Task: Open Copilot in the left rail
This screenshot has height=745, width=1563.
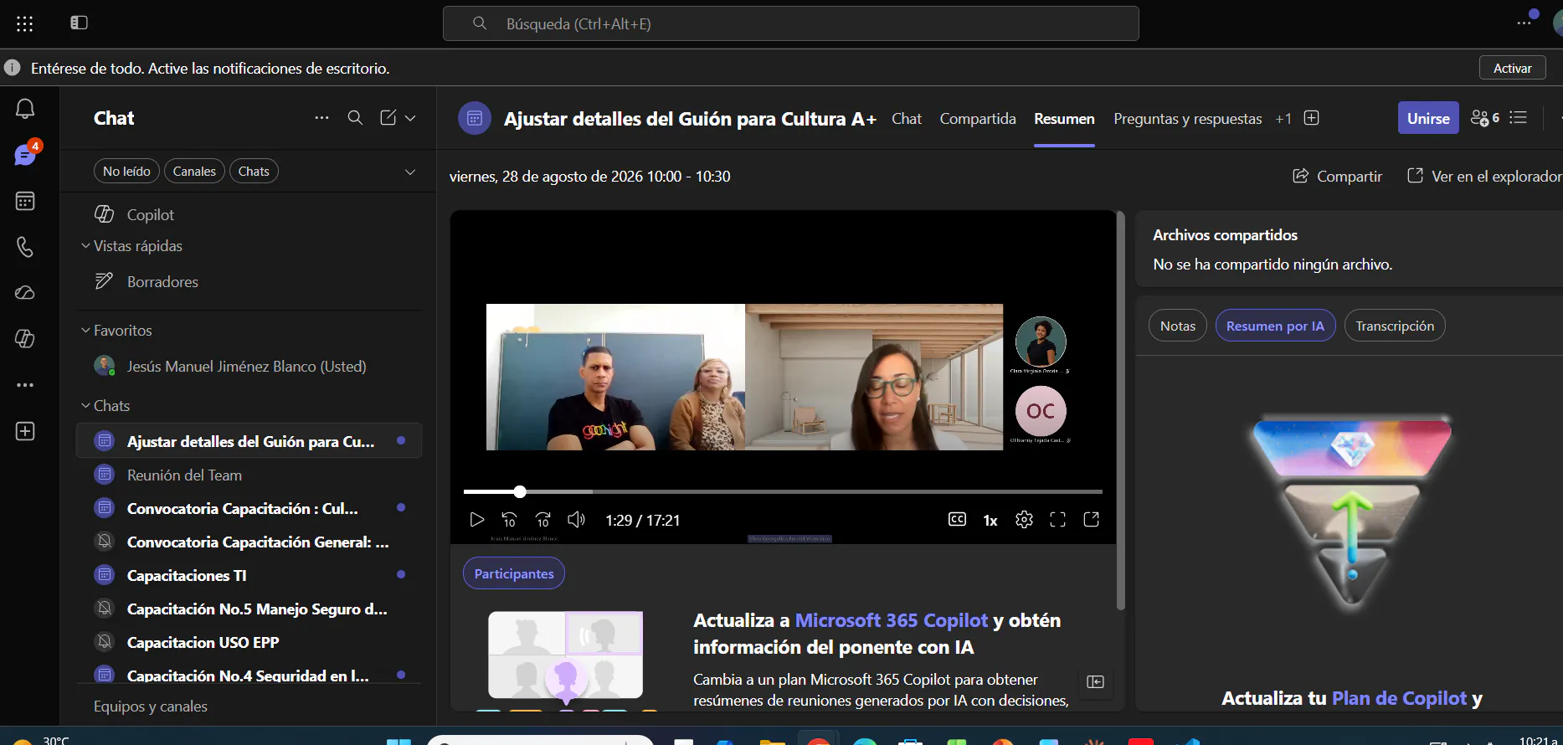Action: [x=25, y=338]
